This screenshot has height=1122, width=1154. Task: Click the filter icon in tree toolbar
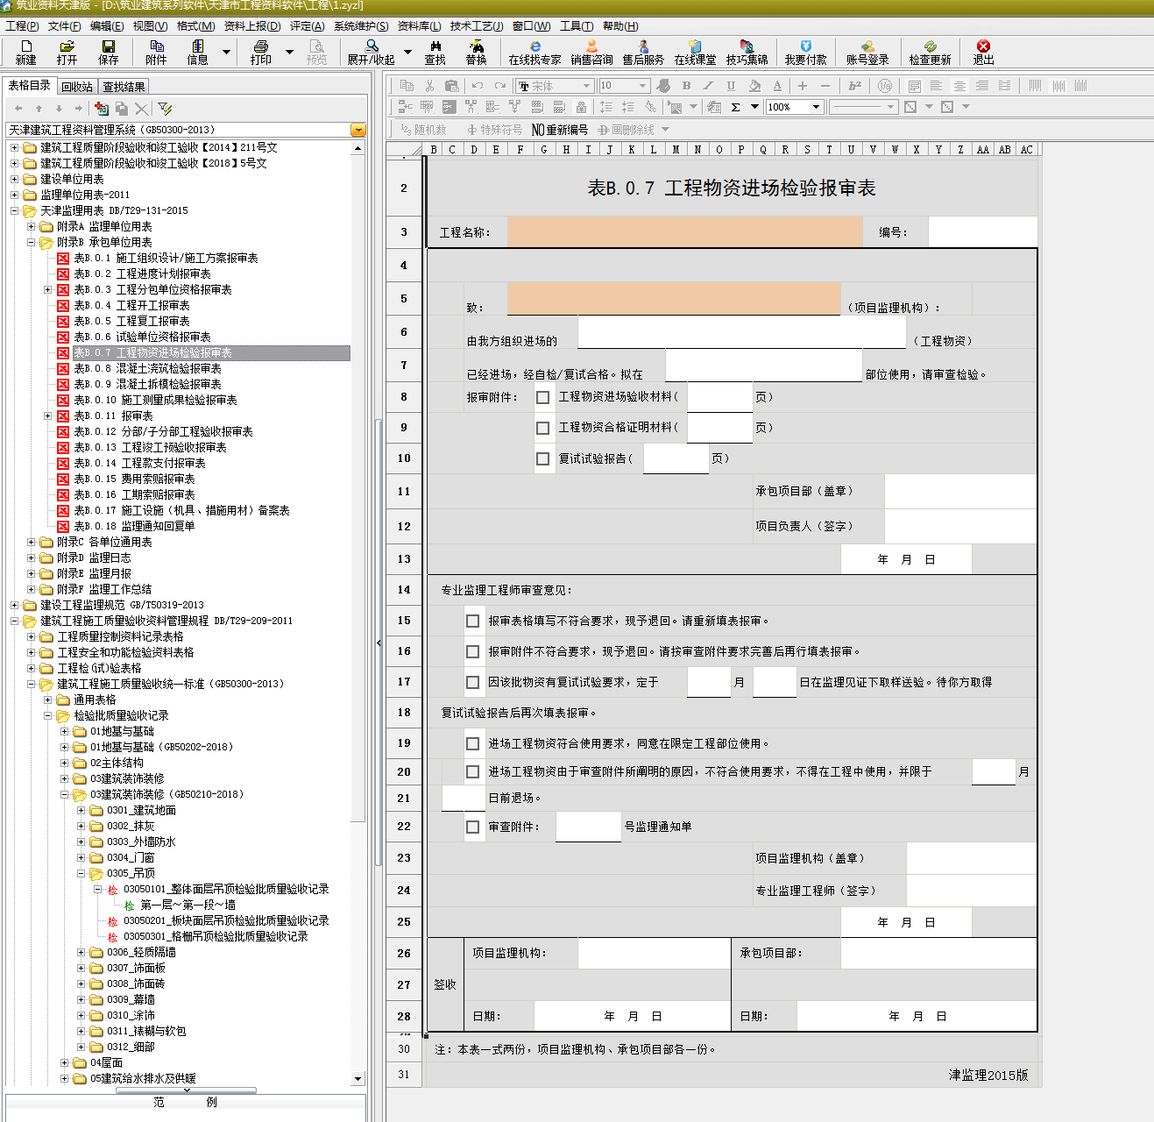tap(166, 108)
